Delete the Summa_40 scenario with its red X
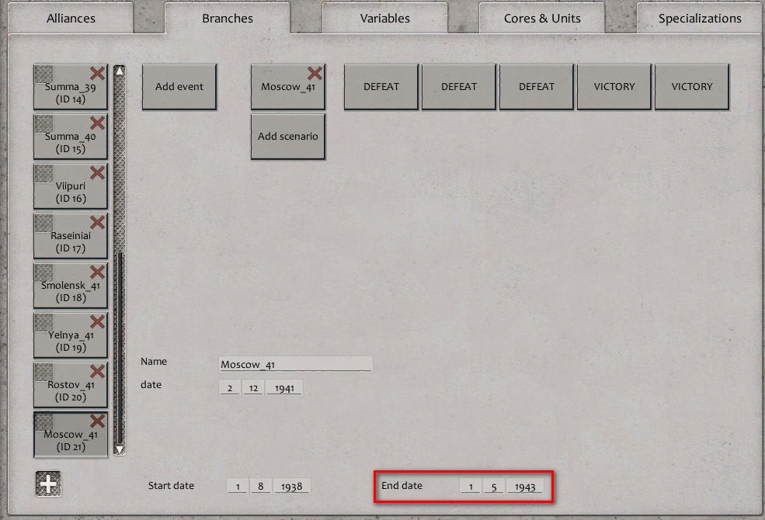The image size is (765, 520). pos(98,123)
